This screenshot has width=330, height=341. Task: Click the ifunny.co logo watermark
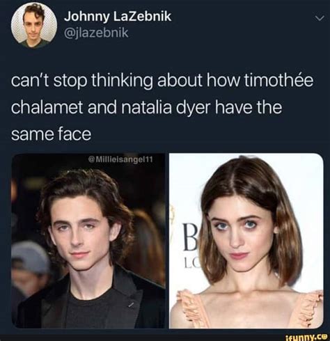pos(306,337)
